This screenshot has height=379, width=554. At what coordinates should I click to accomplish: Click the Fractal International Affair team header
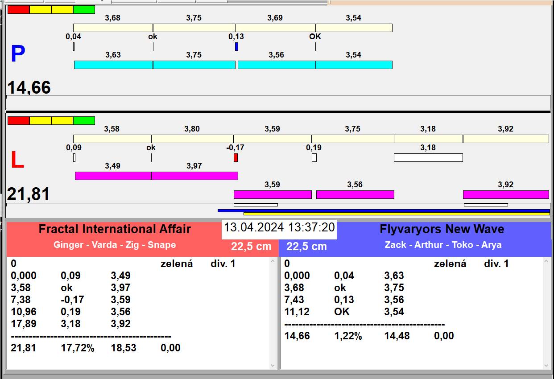115,229
